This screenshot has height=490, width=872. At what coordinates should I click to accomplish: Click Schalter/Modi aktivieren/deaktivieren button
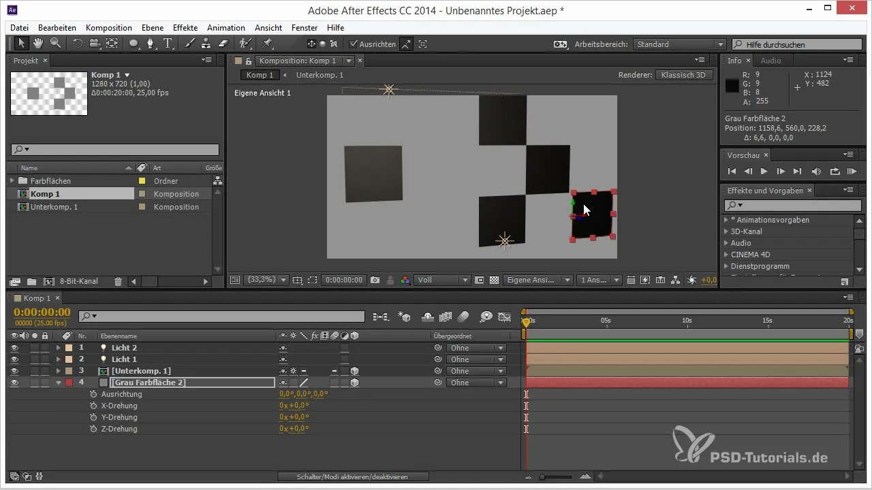353,476
